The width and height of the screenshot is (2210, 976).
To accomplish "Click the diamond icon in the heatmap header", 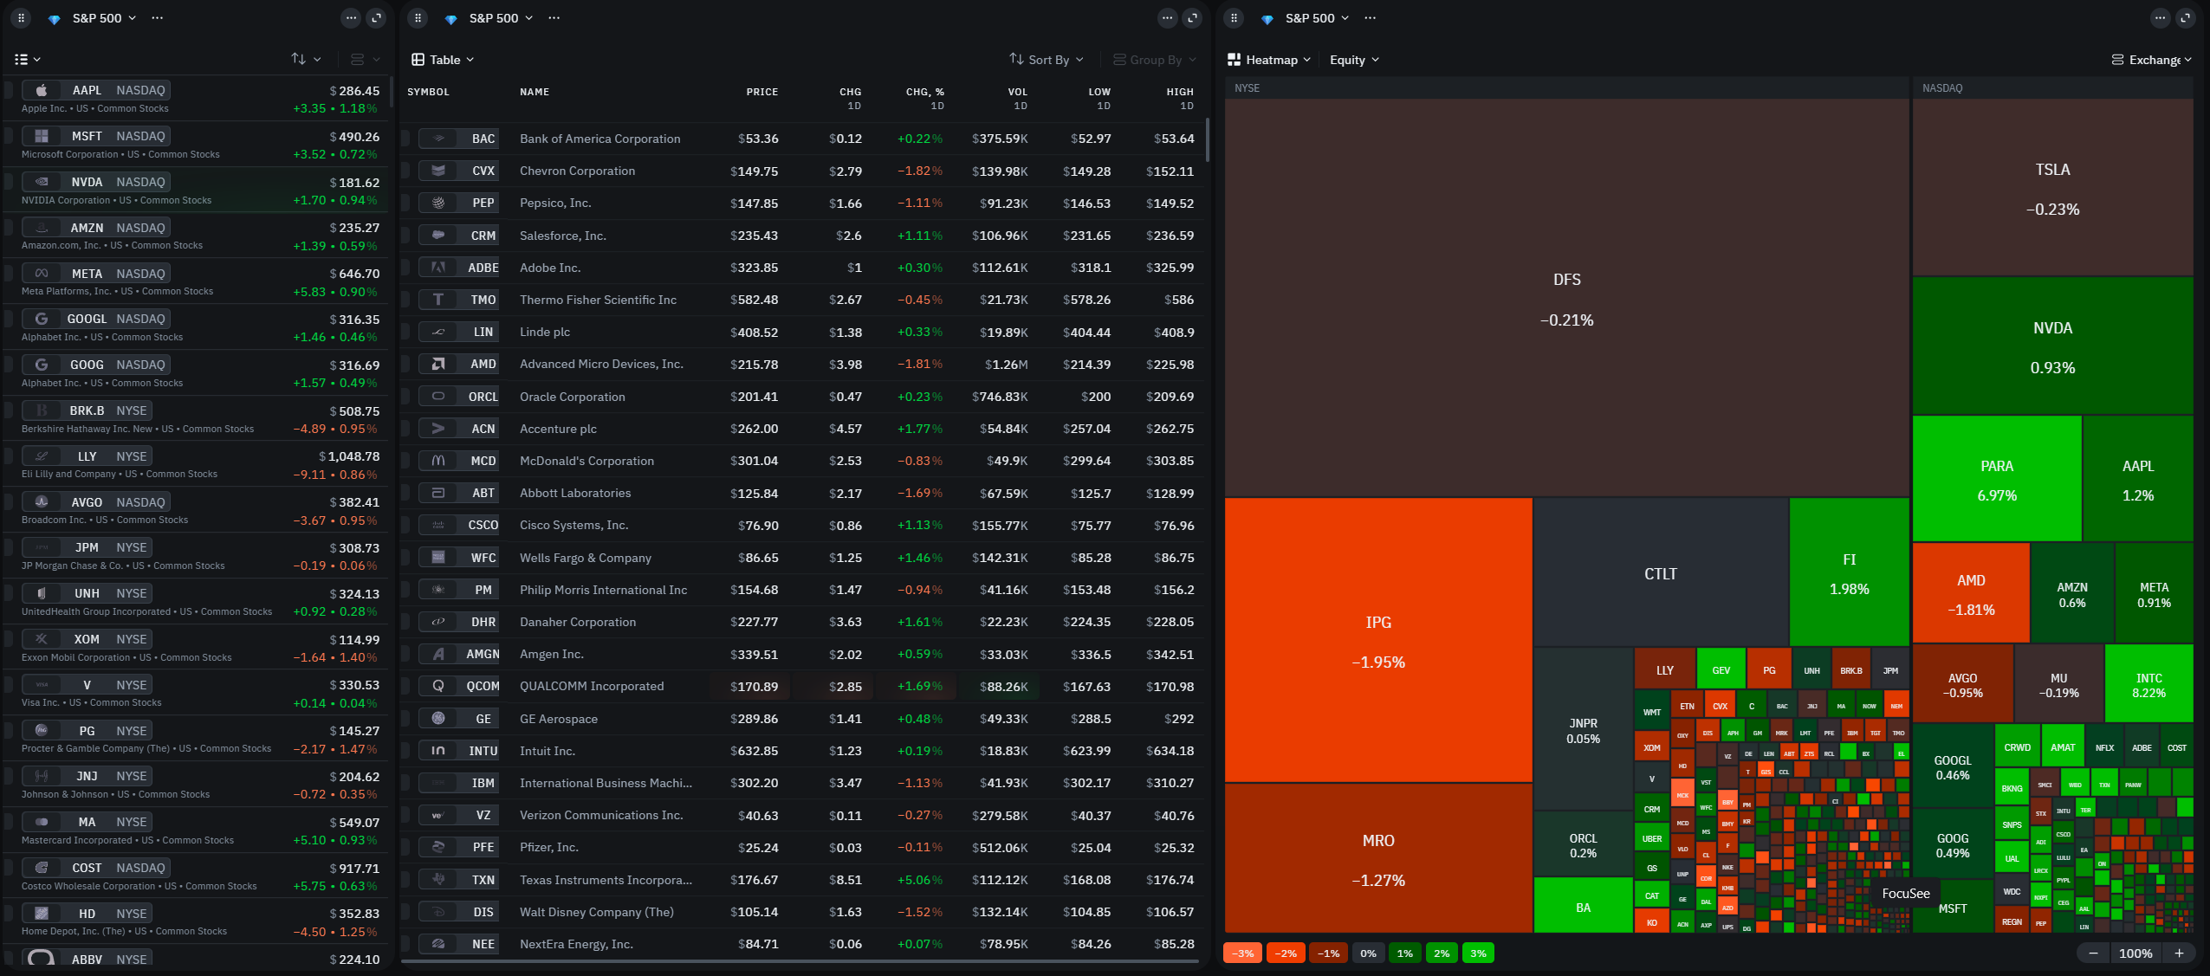I will (1267, 18).
